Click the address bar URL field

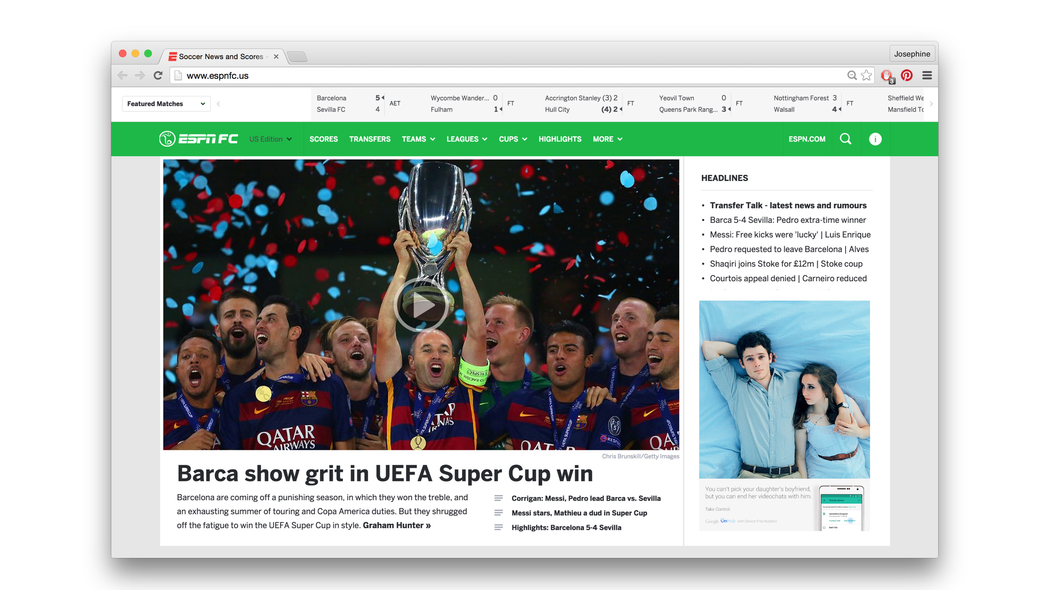(501, 76)
